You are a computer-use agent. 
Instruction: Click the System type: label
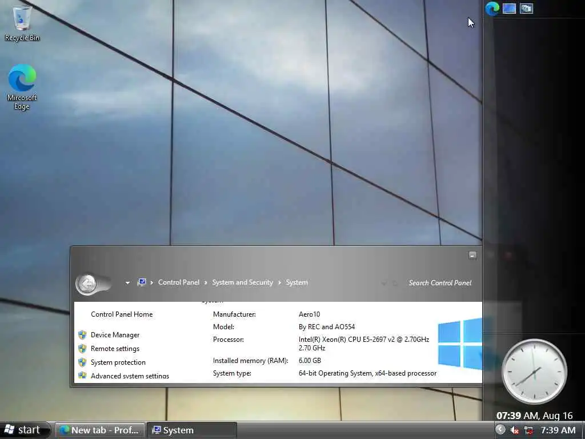(x=232, y=373)
